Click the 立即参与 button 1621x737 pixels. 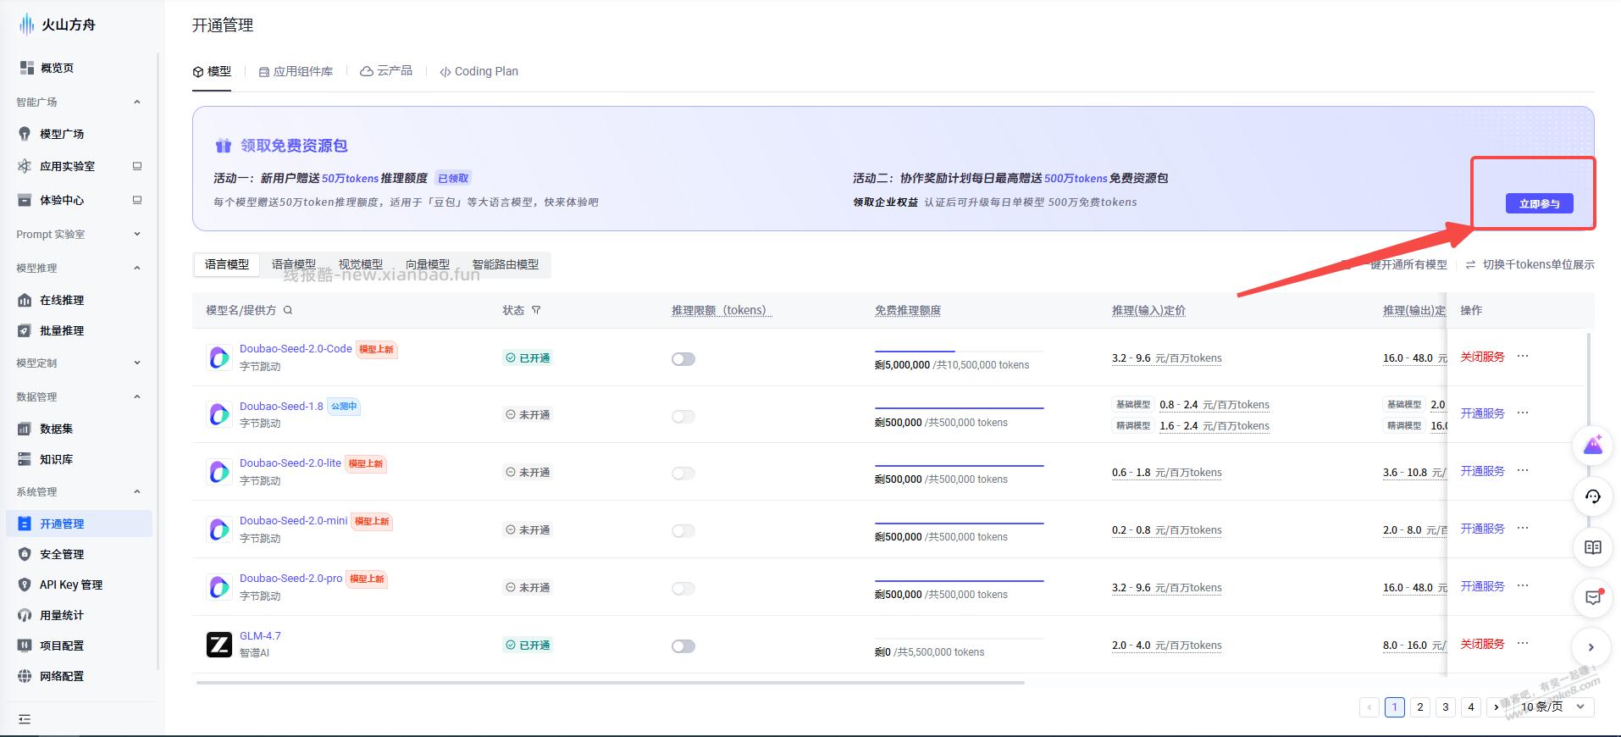(x=1539, y=203)
